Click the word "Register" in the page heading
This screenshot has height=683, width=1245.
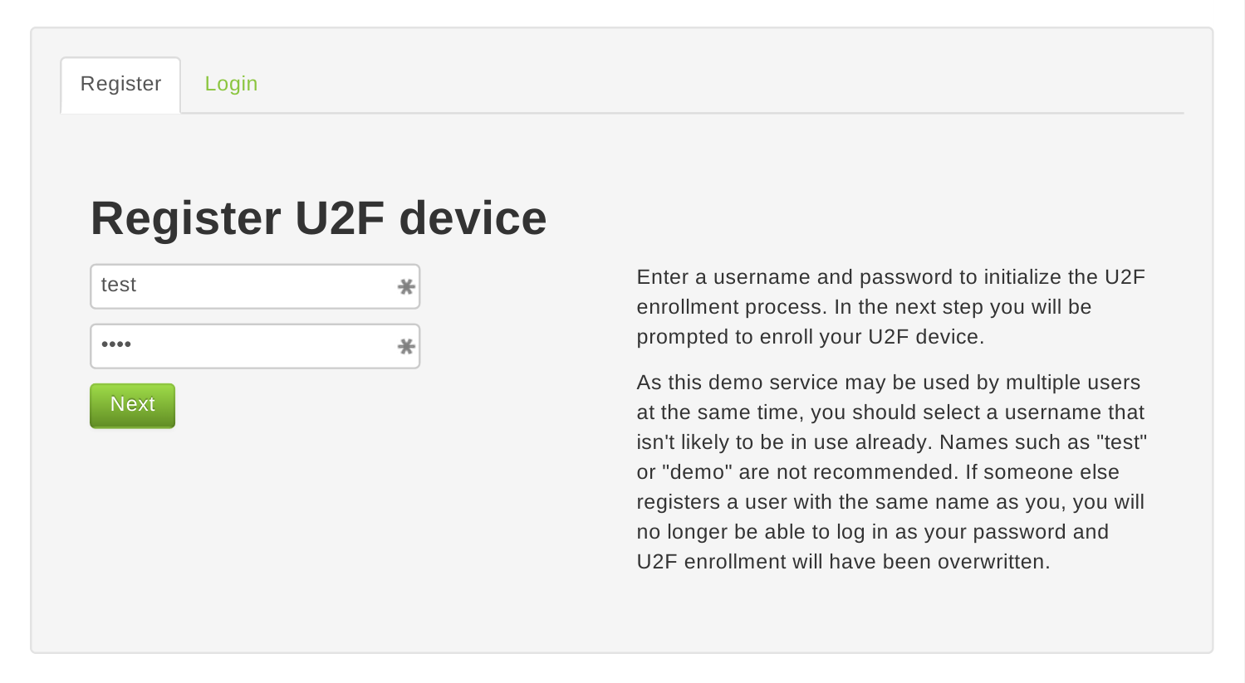click(x=185, y=218)
